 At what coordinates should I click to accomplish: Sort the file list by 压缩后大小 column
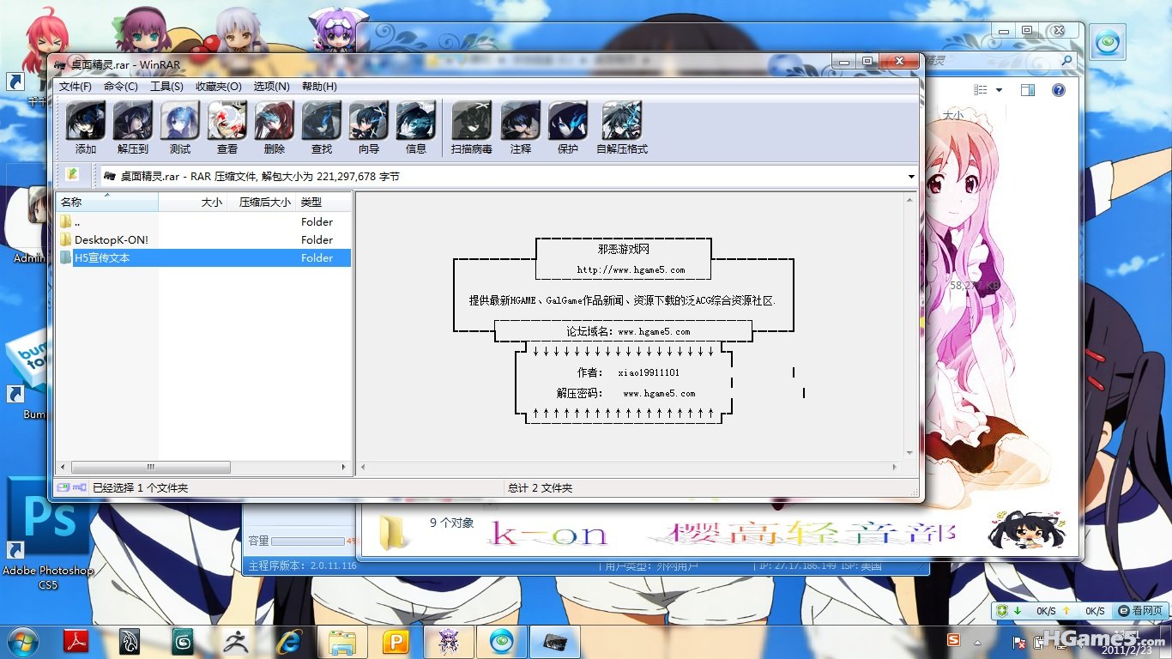262,202
